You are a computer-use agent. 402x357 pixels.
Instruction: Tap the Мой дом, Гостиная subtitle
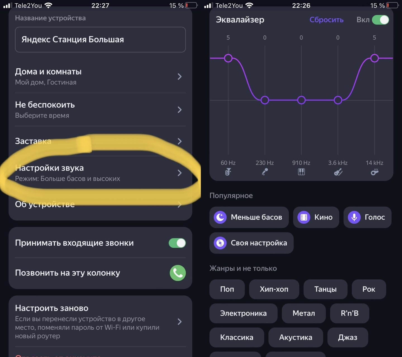click(46, 82)
